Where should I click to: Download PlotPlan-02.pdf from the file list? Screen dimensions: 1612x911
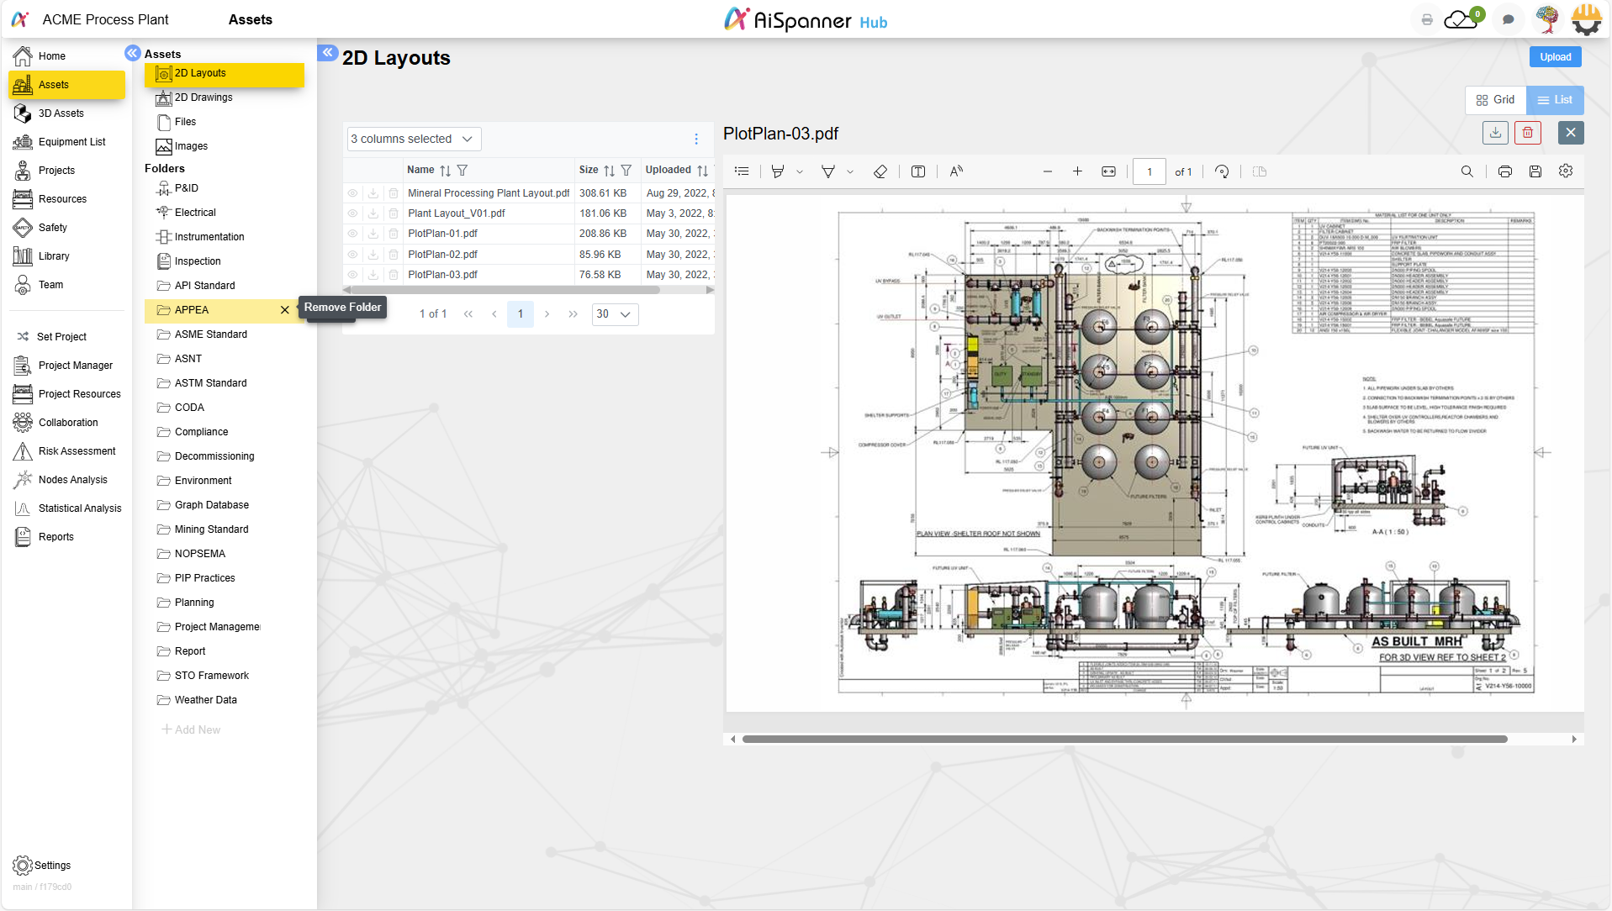(373, 254)
